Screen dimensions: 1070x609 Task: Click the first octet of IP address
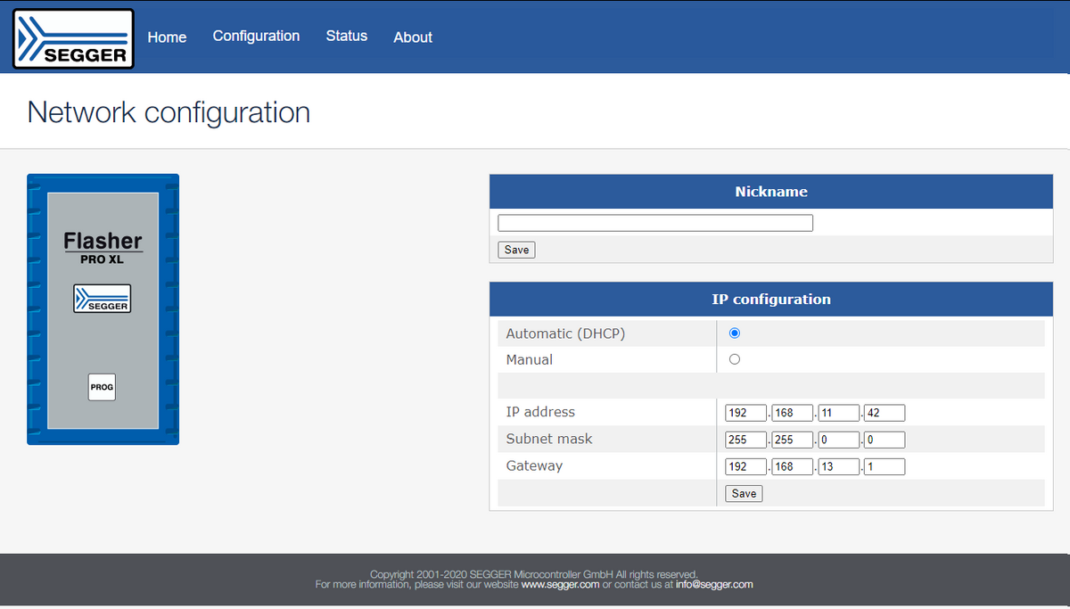746,413
